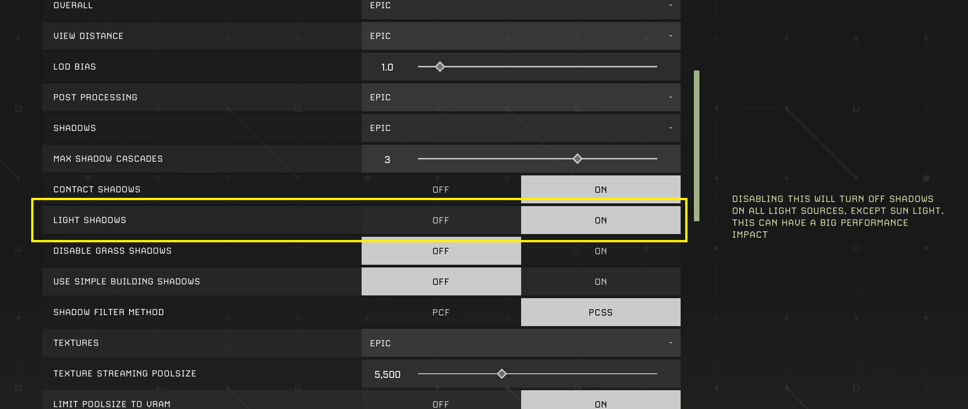Expand the View Distance dropdown
The height and width of the screenshot is (409, 968).
pos(521,36)
